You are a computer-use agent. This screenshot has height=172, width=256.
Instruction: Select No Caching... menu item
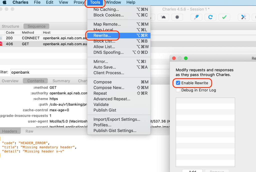119,9
